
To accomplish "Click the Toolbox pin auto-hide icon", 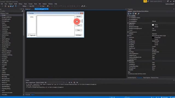I will pyautogui.click(x=22, y=9).
